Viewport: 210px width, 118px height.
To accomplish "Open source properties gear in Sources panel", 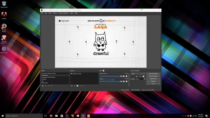I will tap(77, 86).
